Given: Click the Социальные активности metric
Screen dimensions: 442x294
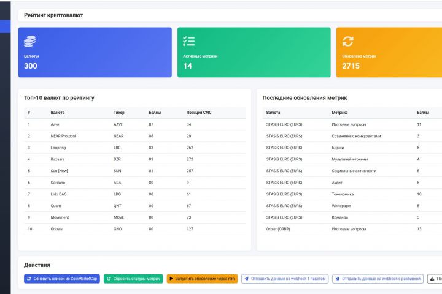Looking at the screenshot, I should click(x=354, y=171).
